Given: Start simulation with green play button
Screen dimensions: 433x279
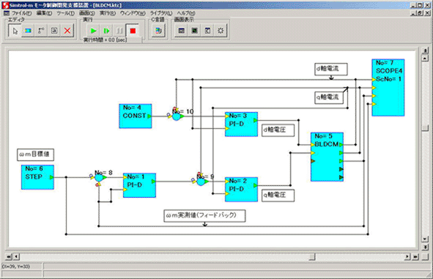Looking at the screenshot, I should (x=93, y=31).
